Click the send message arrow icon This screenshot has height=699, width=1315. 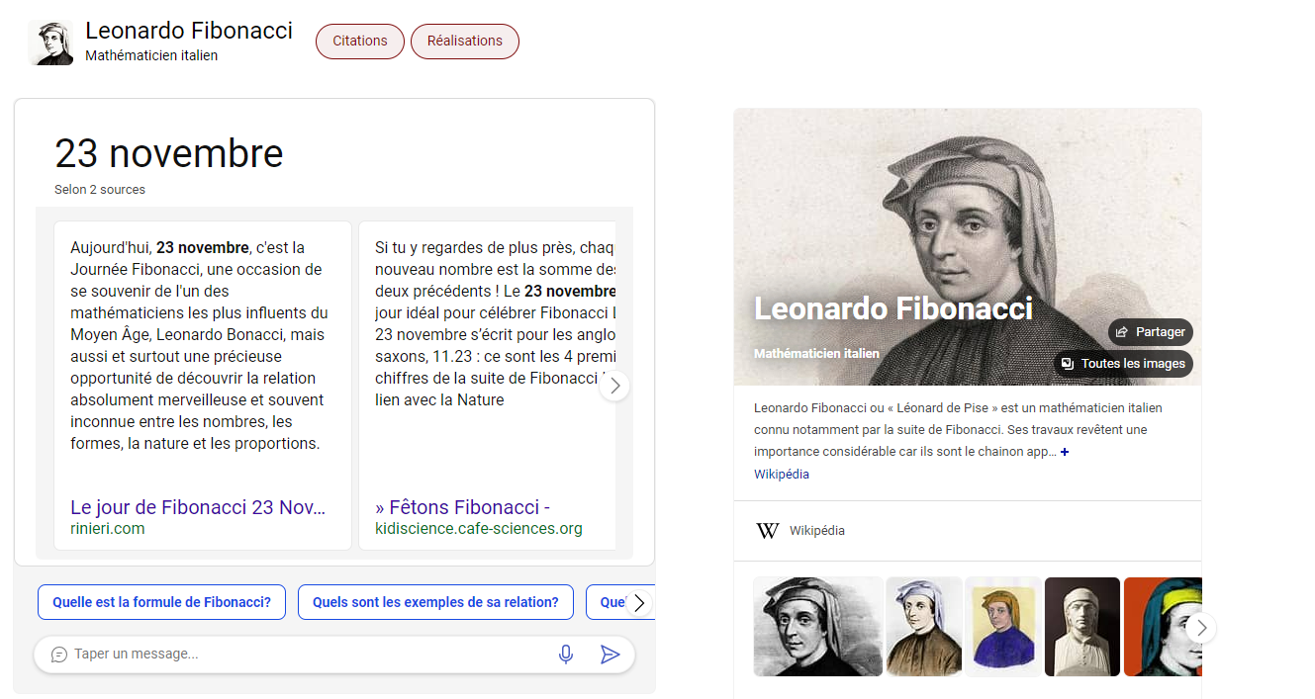click(611, 655)
